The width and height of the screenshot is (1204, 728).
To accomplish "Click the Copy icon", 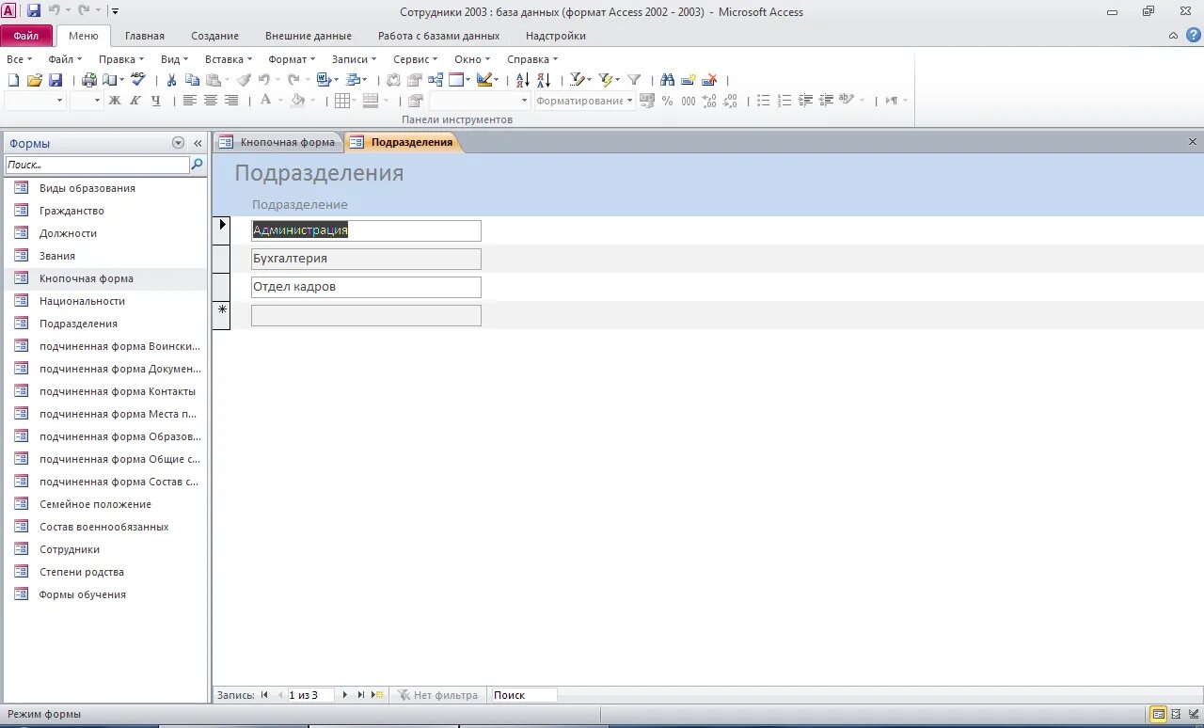I will pos(192,80).
